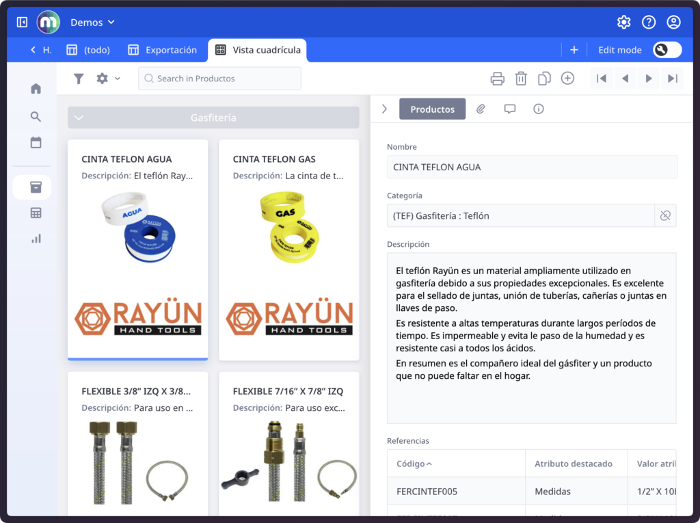Select the Vista cuadrícula tab
The height and width of the screenshot is (523, 700).
258,50
